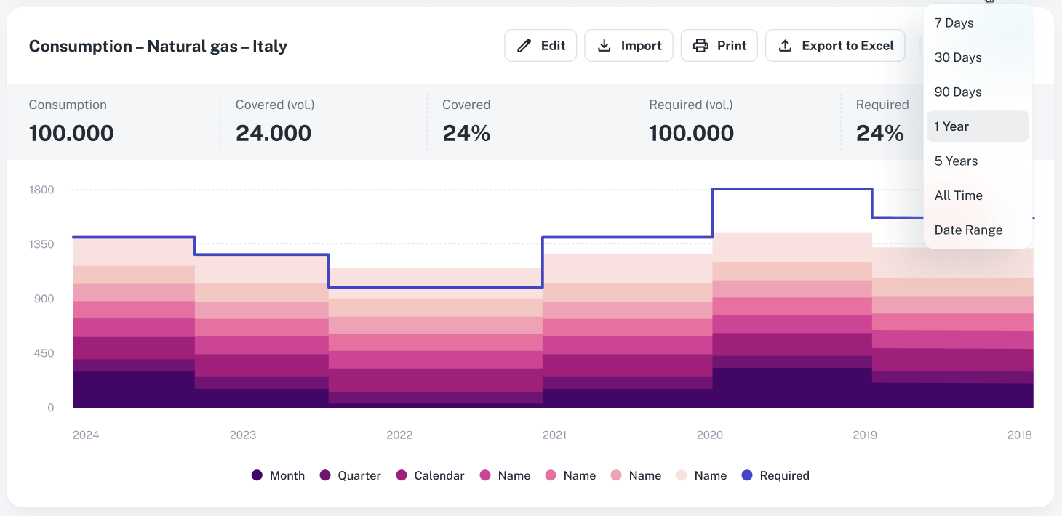This screenshot has height=516, width=1062.
Task: Choose the 30 Days range option
Action: 957,57
